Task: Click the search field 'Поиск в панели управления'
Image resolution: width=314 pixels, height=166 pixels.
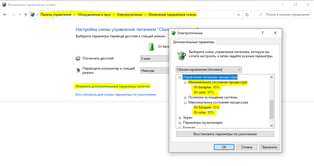Action: point(283,15)
